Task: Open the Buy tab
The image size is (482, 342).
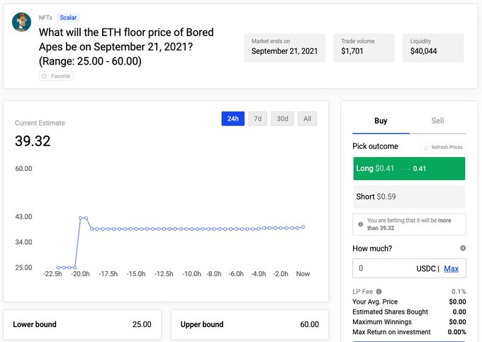Action: pyautogui.click(x=381, y=121)
